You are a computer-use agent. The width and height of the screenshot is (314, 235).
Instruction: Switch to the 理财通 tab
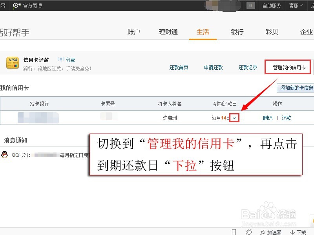168,32
